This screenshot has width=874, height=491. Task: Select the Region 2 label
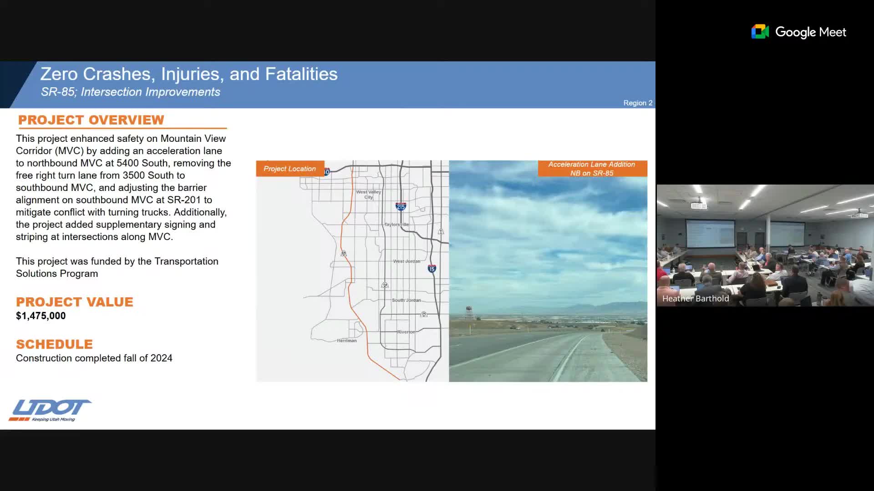pos(638,103)
